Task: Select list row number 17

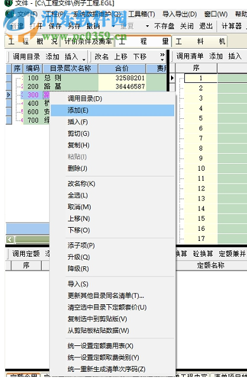Action: click(201, 238)
